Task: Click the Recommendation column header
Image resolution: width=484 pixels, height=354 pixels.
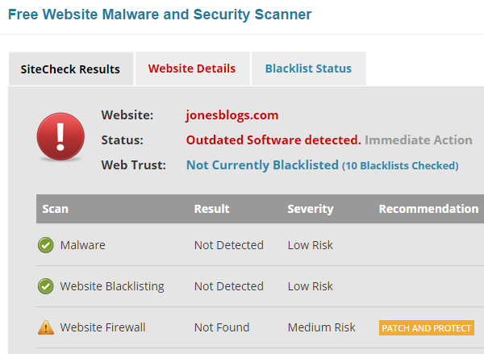Action: (429, 209)
